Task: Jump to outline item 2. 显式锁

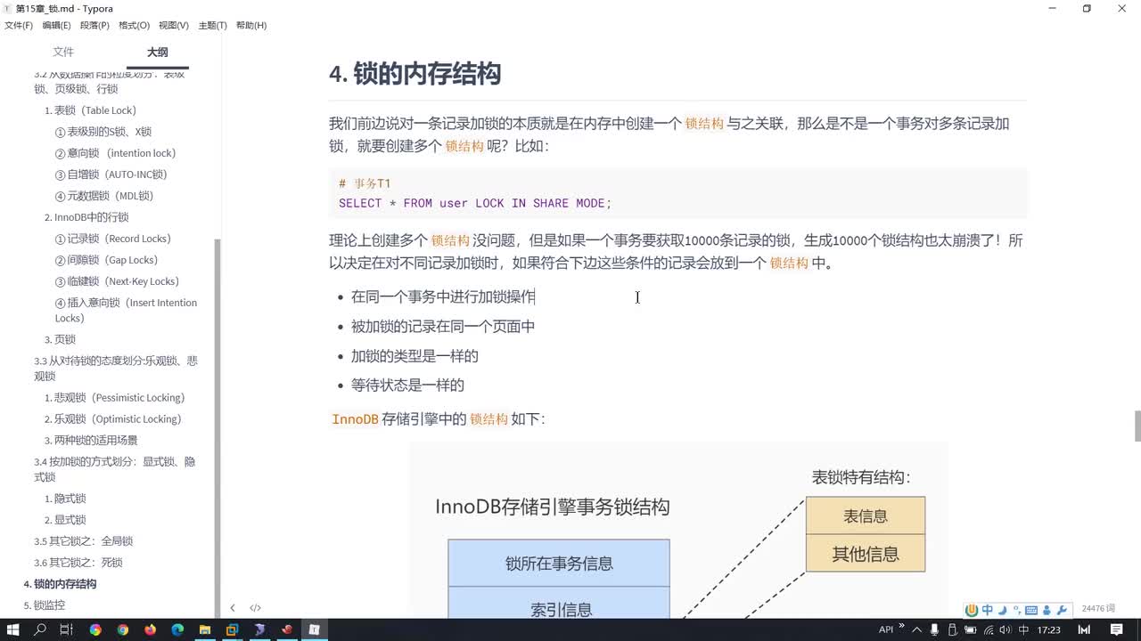Action: tap(65, 520)
